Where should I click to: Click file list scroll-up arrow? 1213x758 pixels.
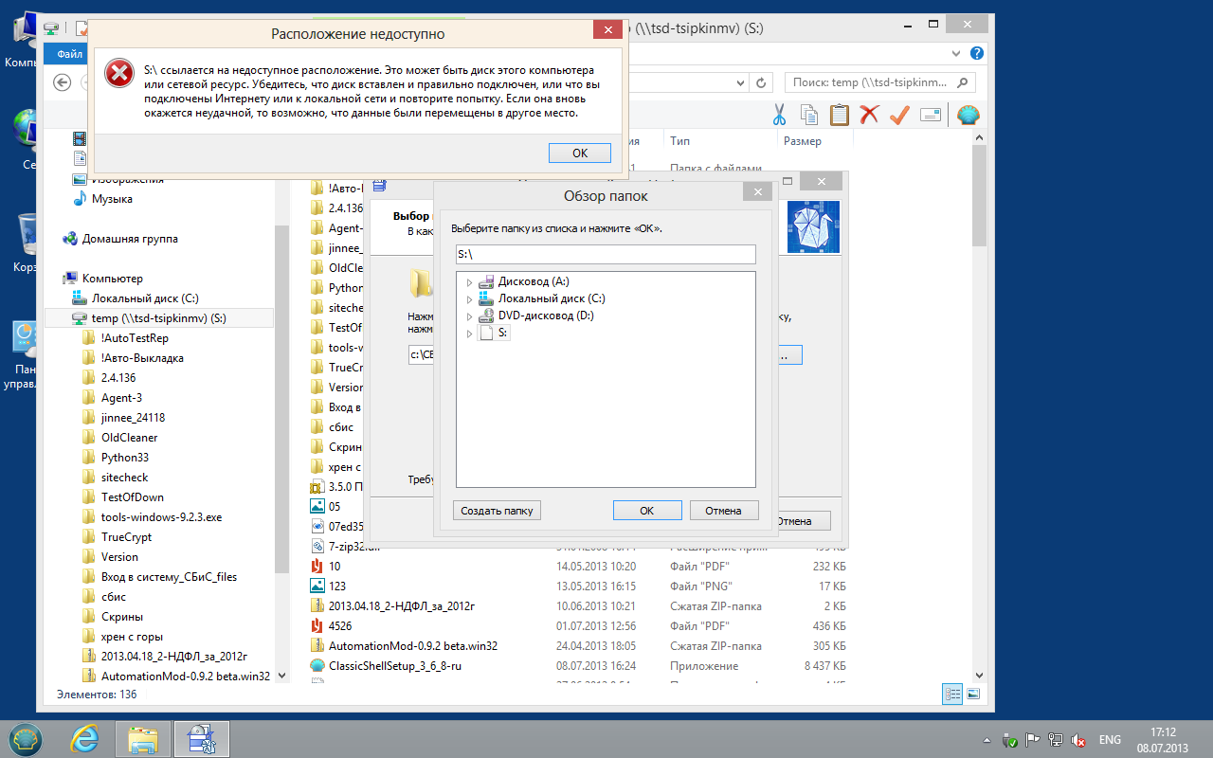tap(979, 138)
